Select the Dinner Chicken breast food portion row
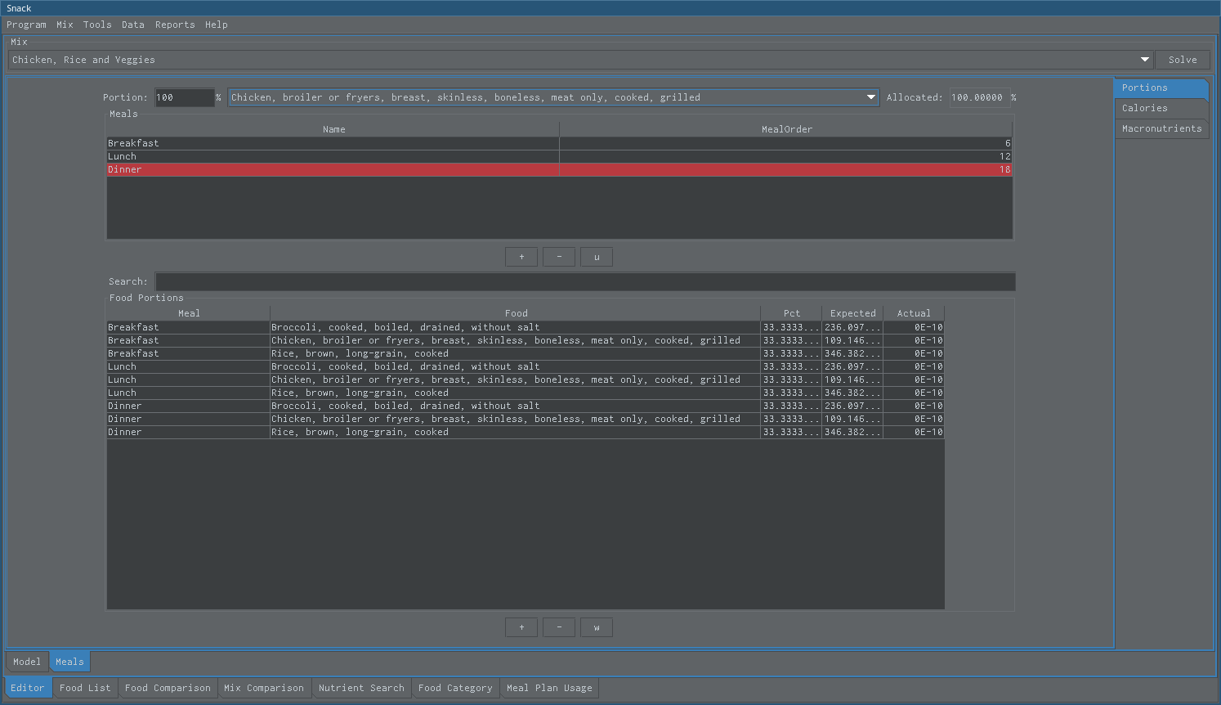The image size is (1221, 705). pos(526,419)
